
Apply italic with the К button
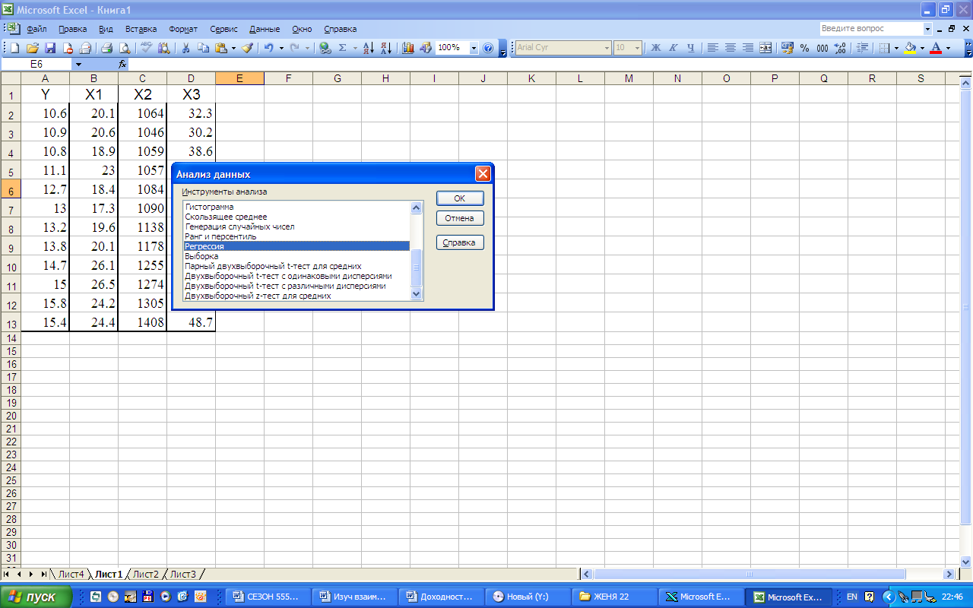pyautogui.click(x=673, y=48)
